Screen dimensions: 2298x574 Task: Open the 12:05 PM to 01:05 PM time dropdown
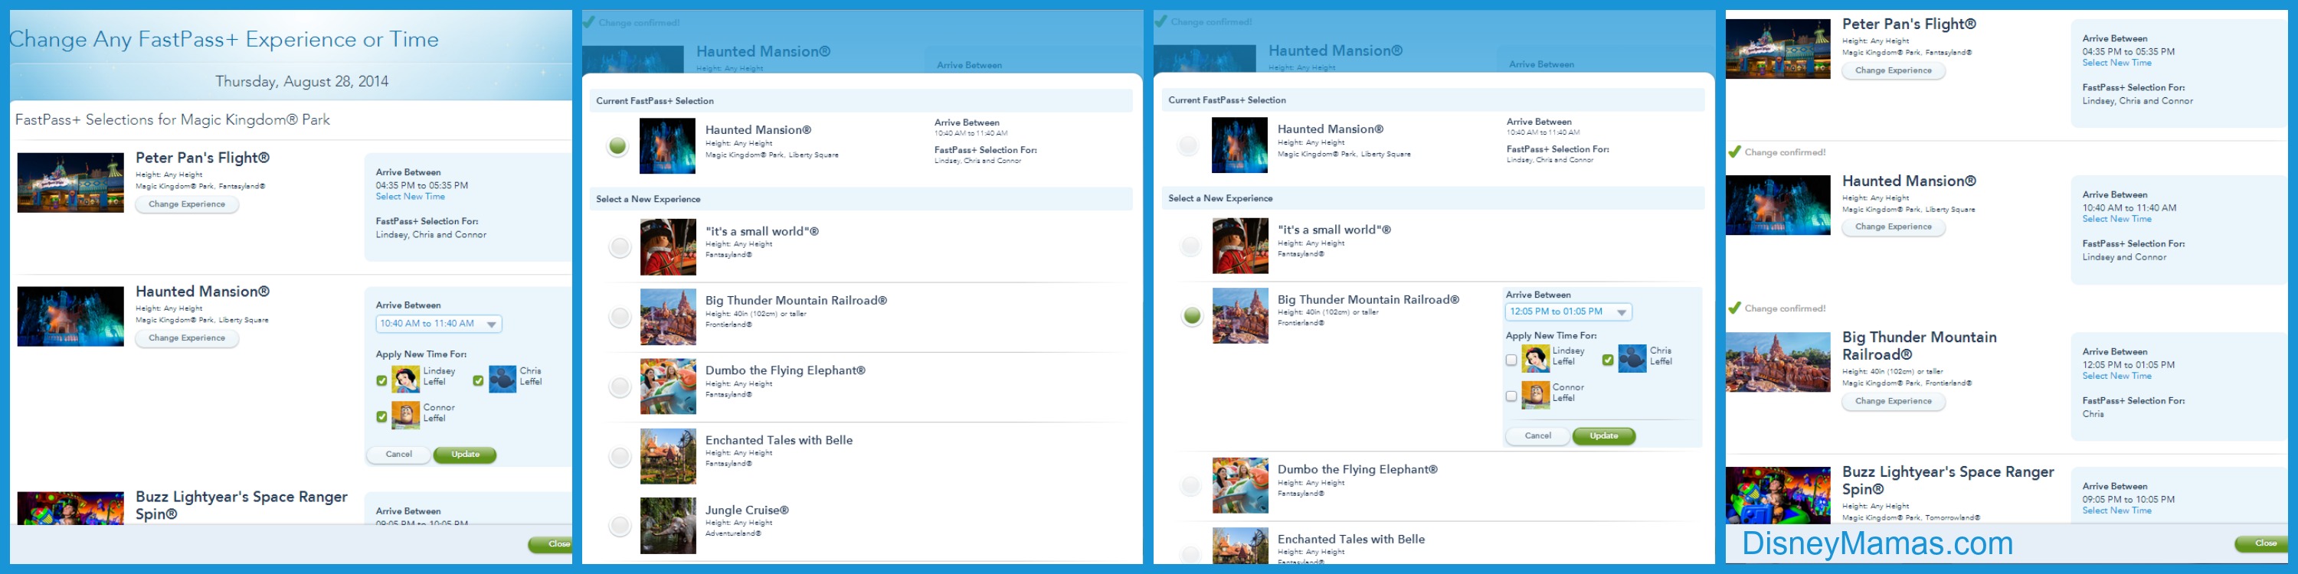pyautogui.click(x=1568, y=312)
